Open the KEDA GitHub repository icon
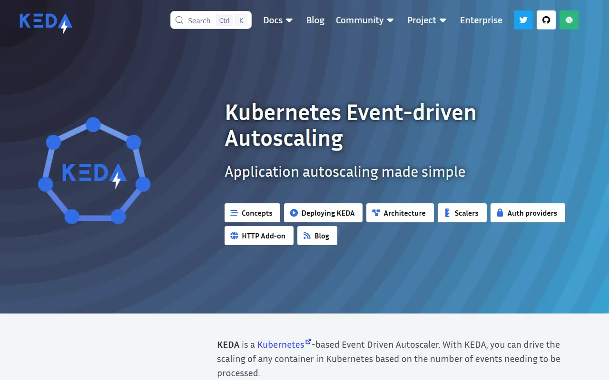The height and width of the screenshot is (380, 609). pos(546,20)
